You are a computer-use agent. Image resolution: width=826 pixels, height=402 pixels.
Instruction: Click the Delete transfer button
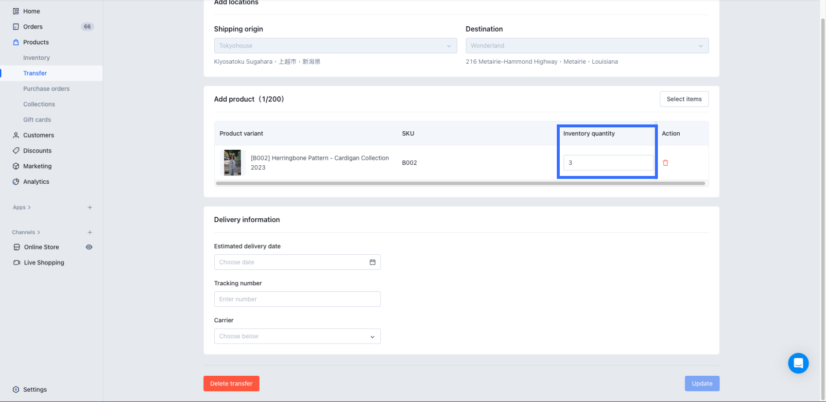[231, 384]
